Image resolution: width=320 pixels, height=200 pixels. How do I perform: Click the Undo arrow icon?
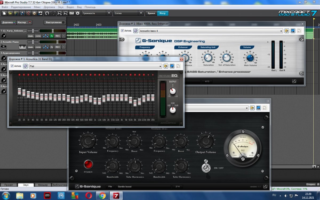coord(47,13)
